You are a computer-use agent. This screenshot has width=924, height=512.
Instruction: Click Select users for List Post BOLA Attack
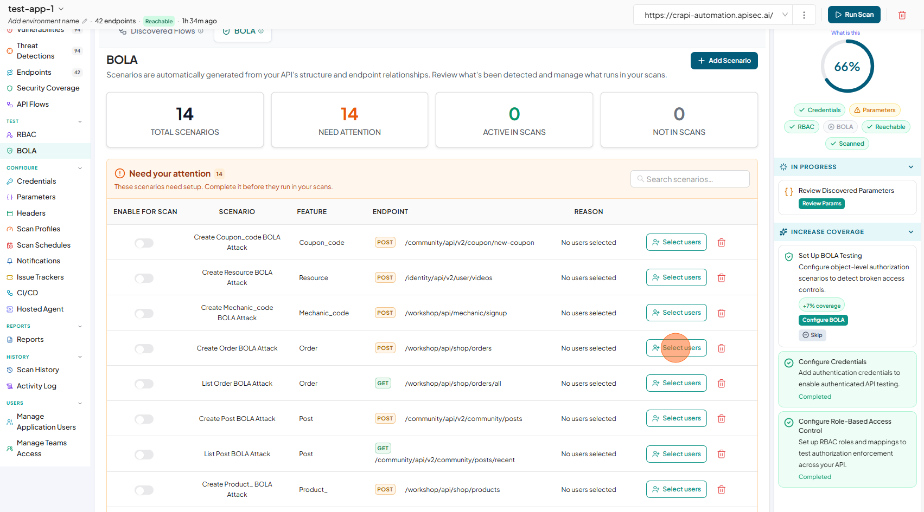tap(677, 454)
